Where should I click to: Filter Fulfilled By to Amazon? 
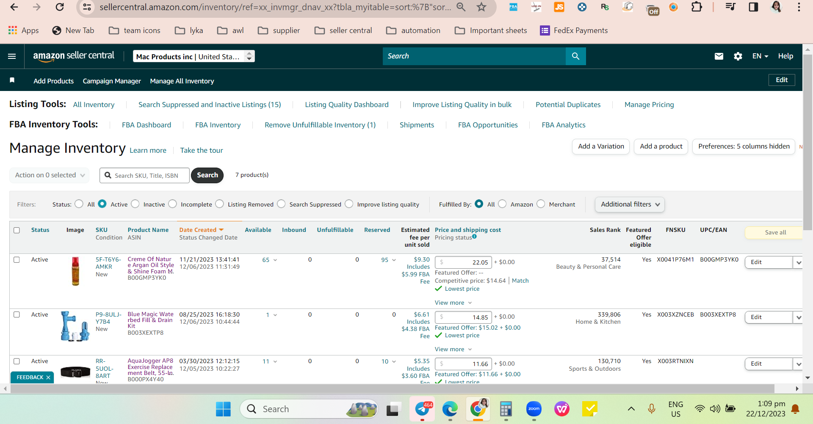coord(503,204)
